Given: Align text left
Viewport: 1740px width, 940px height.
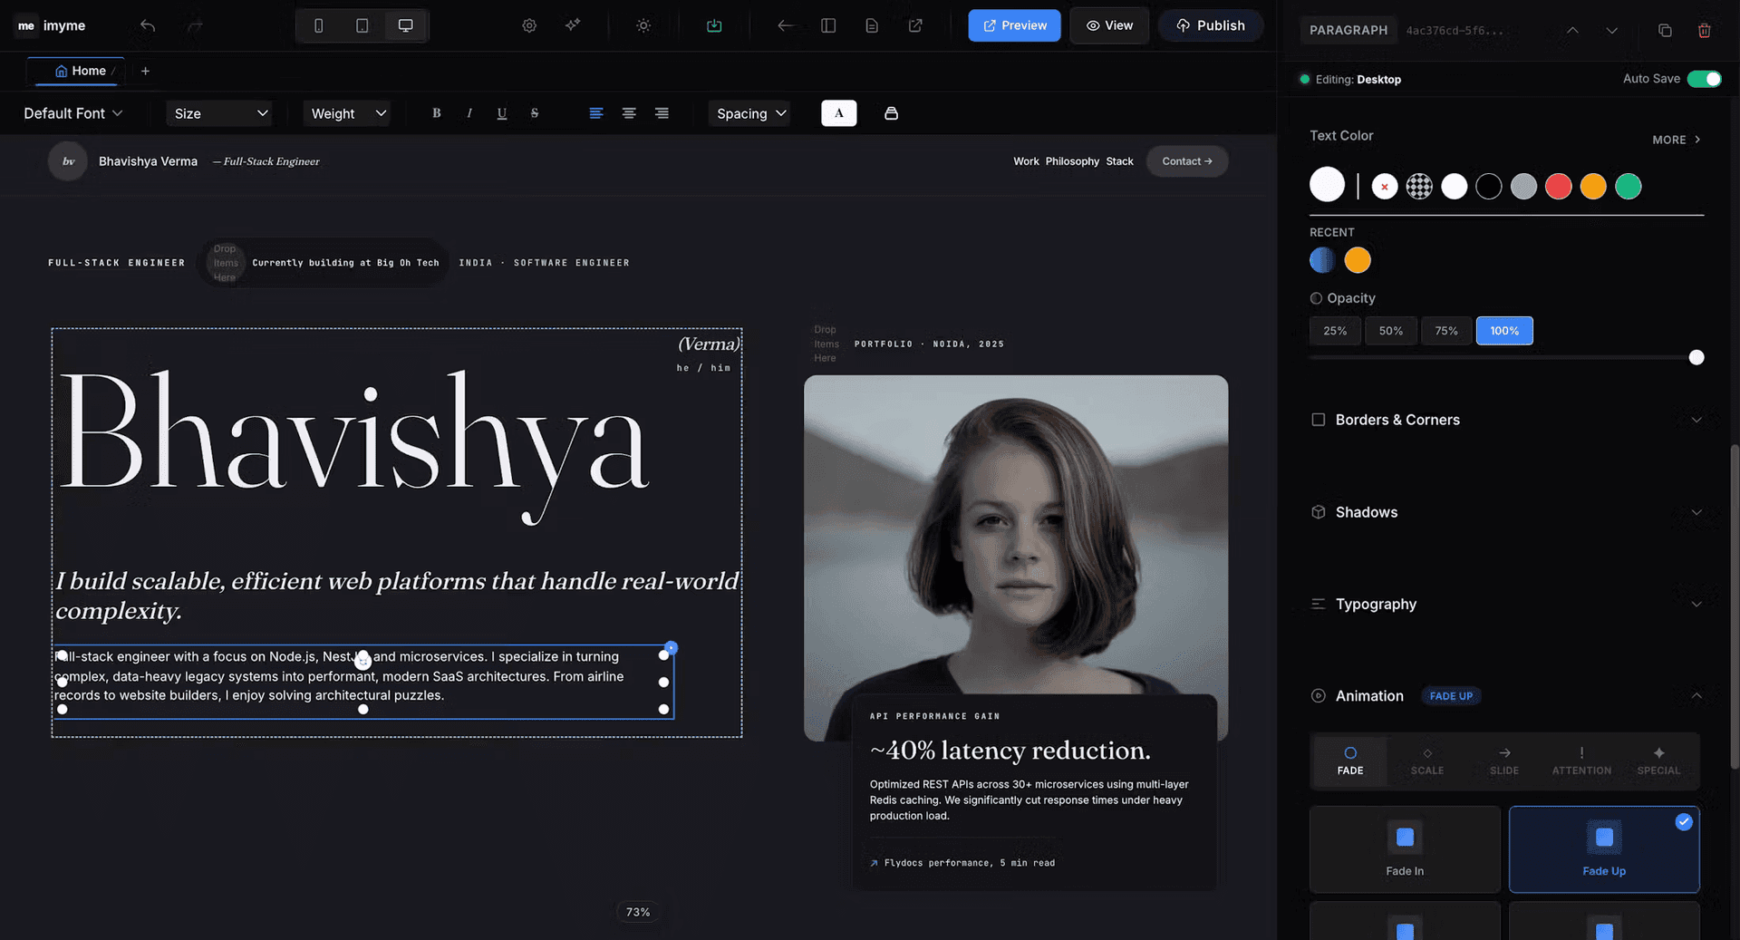Looking at the screenshot, I should click(x=596, y=113).
